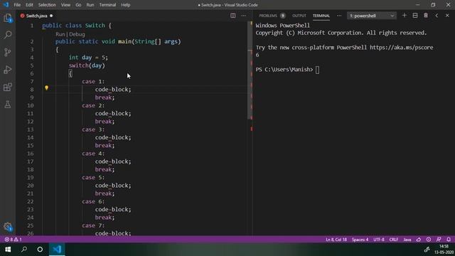This screenshot has width=455, height=256.
Task: Open editor More Actions ellipsis
Action: 243,16
